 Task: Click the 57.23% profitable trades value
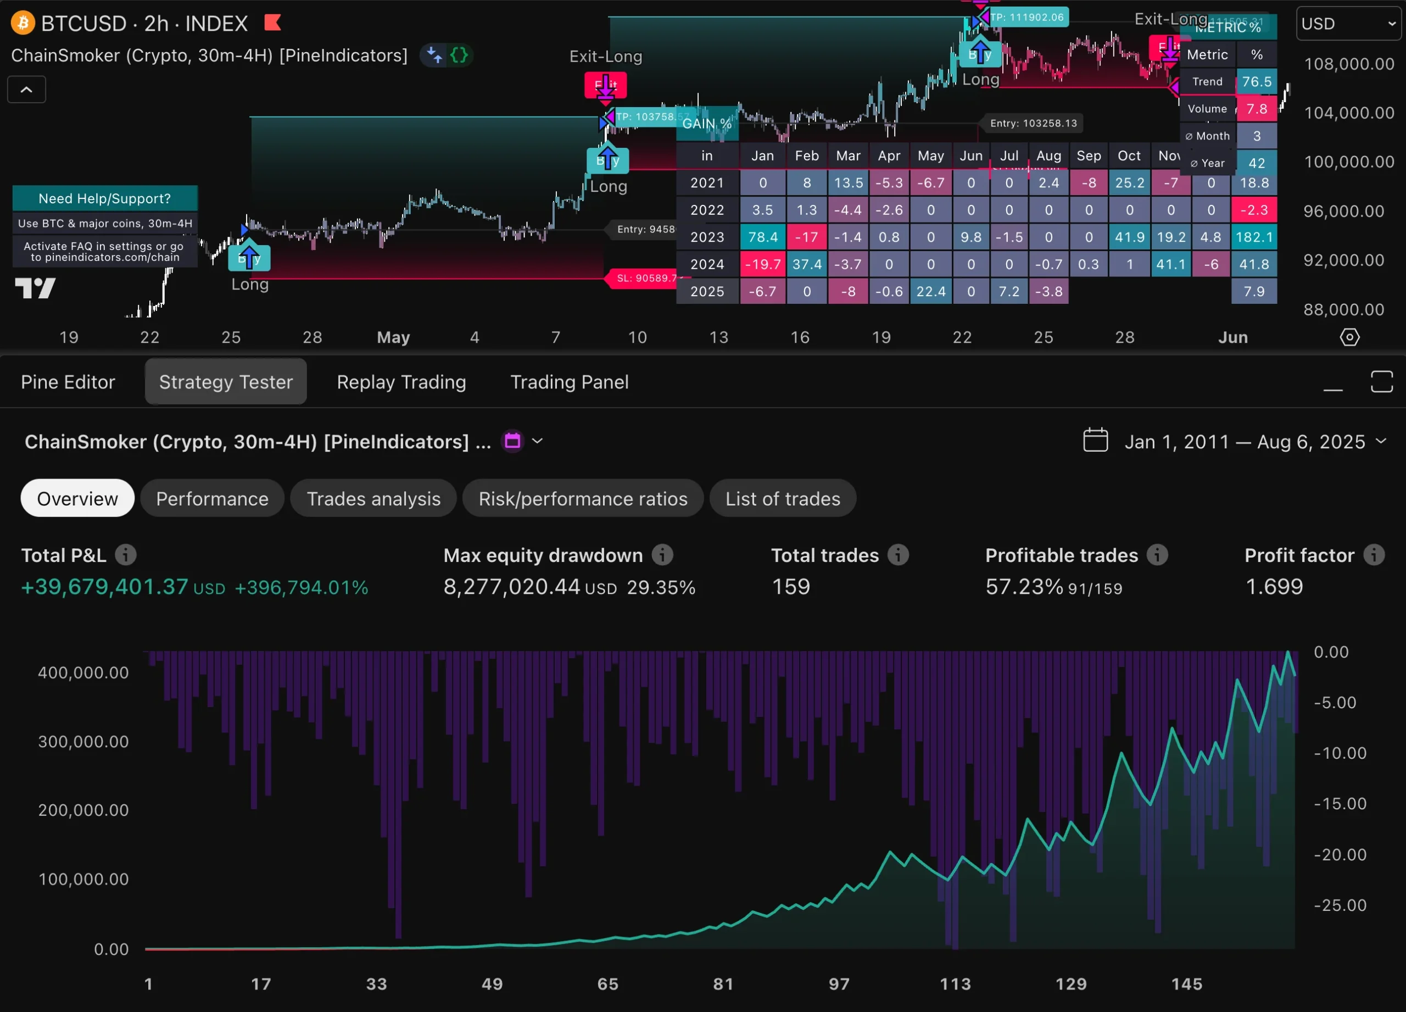coord(1024,587)
